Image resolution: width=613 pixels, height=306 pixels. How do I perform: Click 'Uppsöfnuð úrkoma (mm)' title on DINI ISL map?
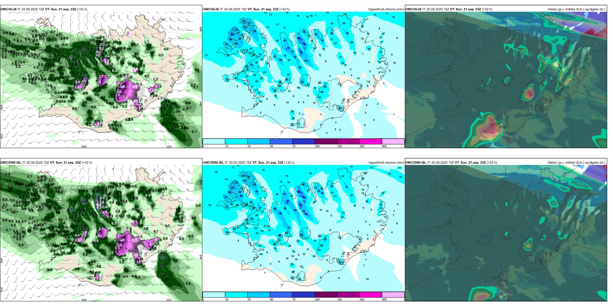click(x=386, y=163)
